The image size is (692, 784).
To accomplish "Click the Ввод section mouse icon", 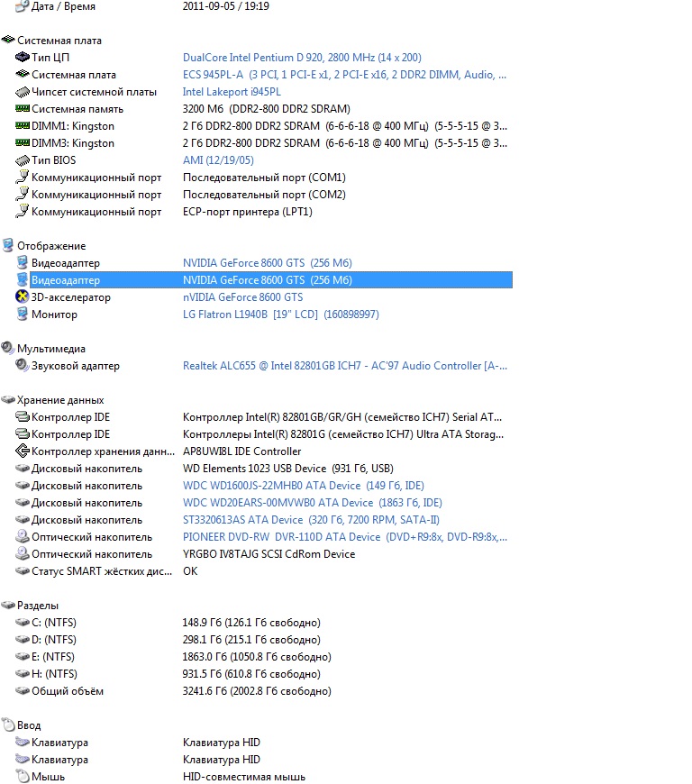I will [8, 725].
